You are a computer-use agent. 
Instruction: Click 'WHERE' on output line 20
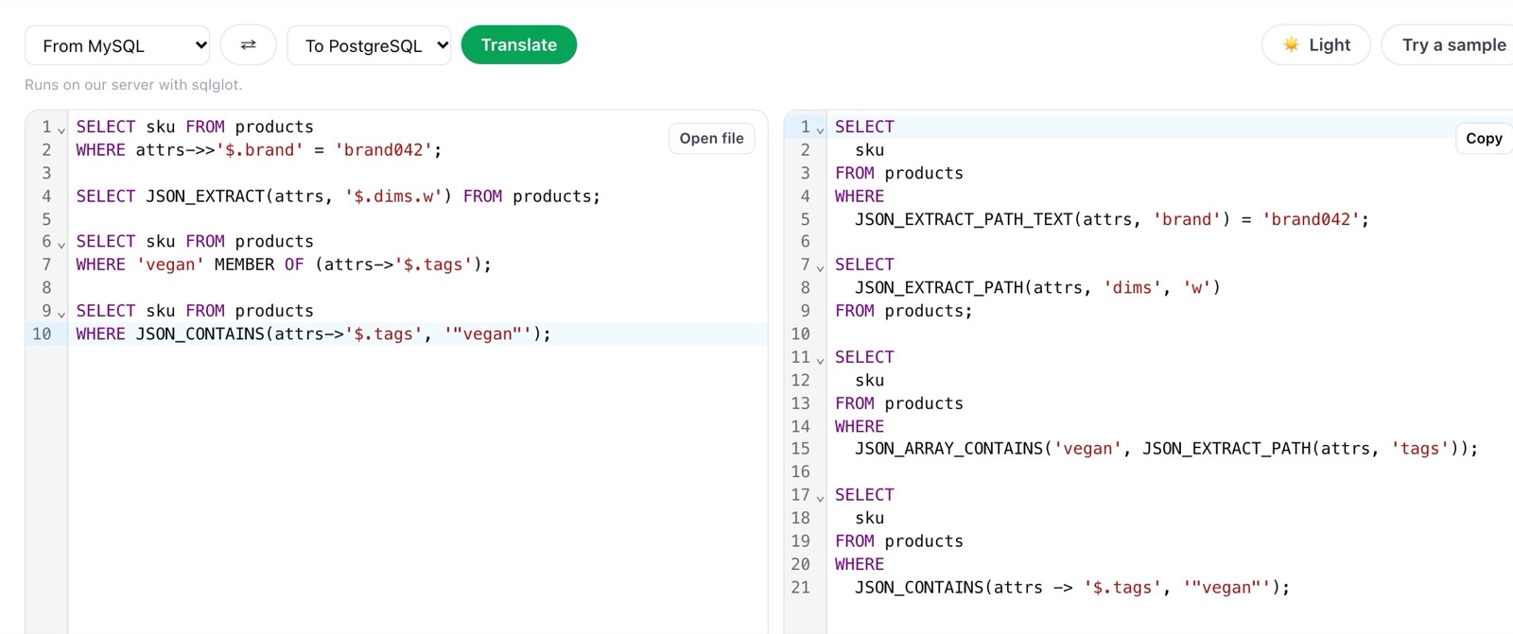[x=860, y=564]
